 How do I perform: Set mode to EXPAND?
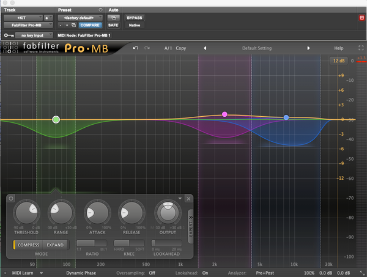tap(55, 245)
